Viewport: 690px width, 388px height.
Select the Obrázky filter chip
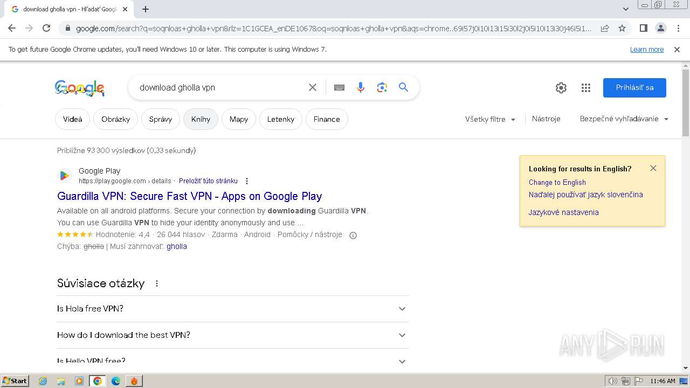pos(115,119)
